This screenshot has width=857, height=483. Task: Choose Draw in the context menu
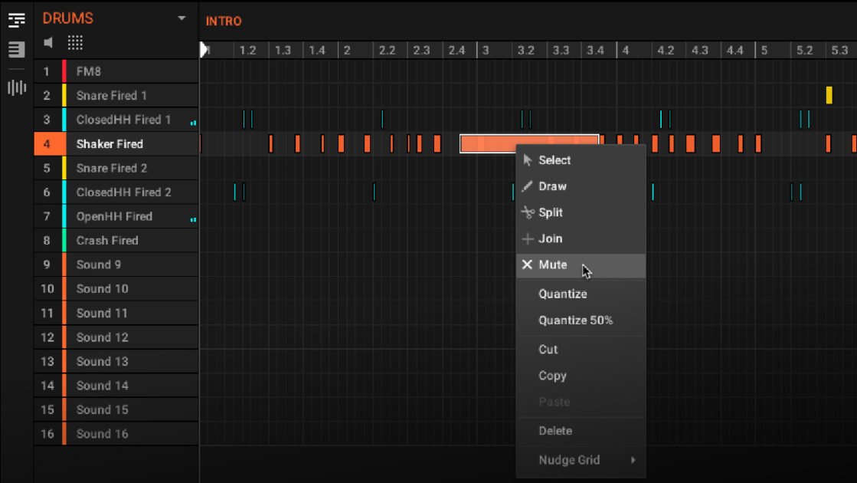coord(581,186)
